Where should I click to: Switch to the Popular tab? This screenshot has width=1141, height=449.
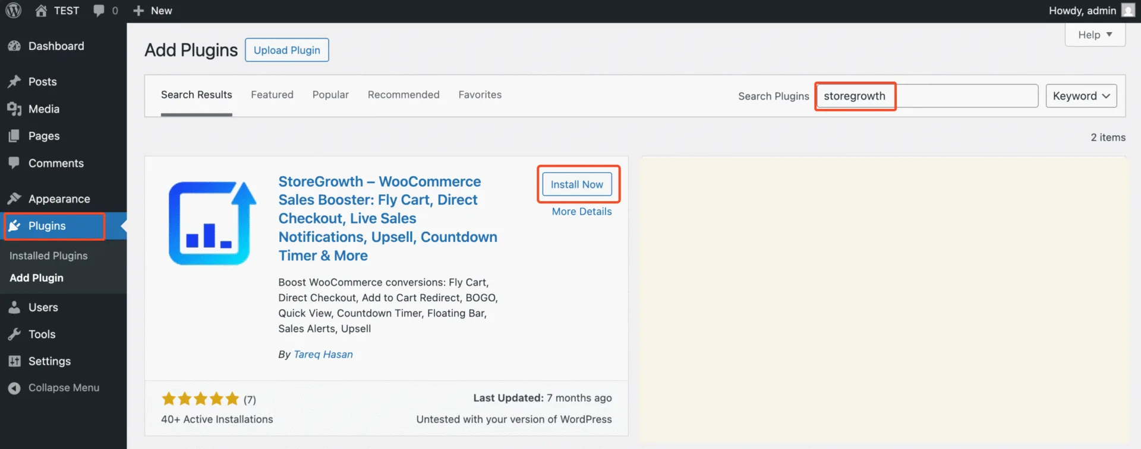(330, 95)
